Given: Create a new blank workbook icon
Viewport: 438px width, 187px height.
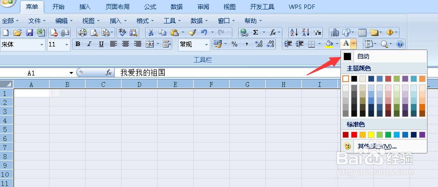Looking at the screenshot, I should tap(6, 32).
